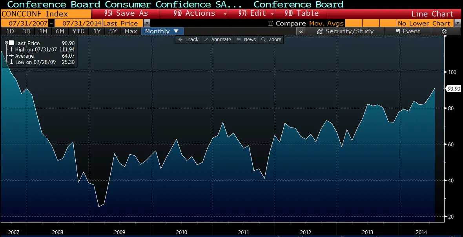Switch to 1Y time range
The image size is (463, 237).
click(x=97, y=31)
